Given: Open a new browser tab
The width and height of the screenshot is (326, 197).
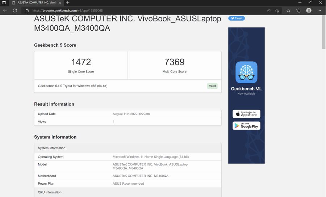Looking at the screenshot, I should (68, 3).
